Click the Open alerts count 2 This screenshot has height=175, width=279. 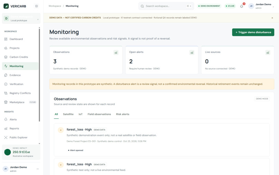coord(131,61)
